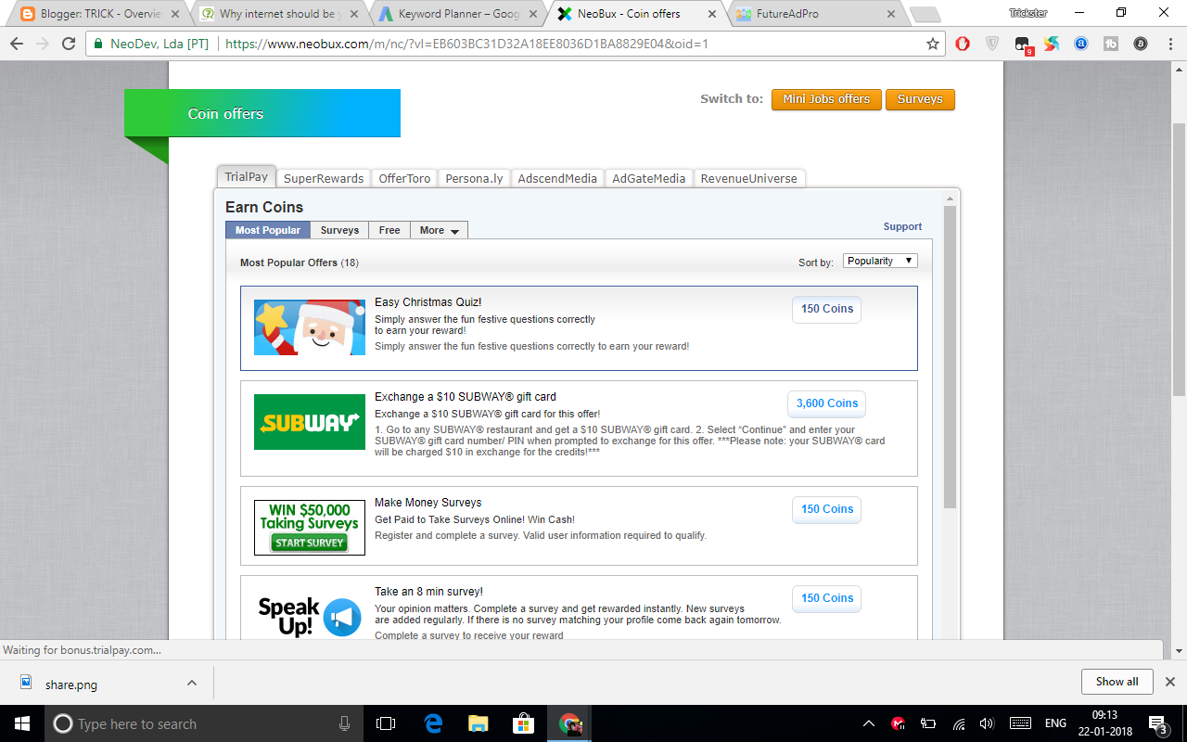Open the volume speaker tray icon
Image resolution: width=1187 pixels, height=742 pixels.
987,723
